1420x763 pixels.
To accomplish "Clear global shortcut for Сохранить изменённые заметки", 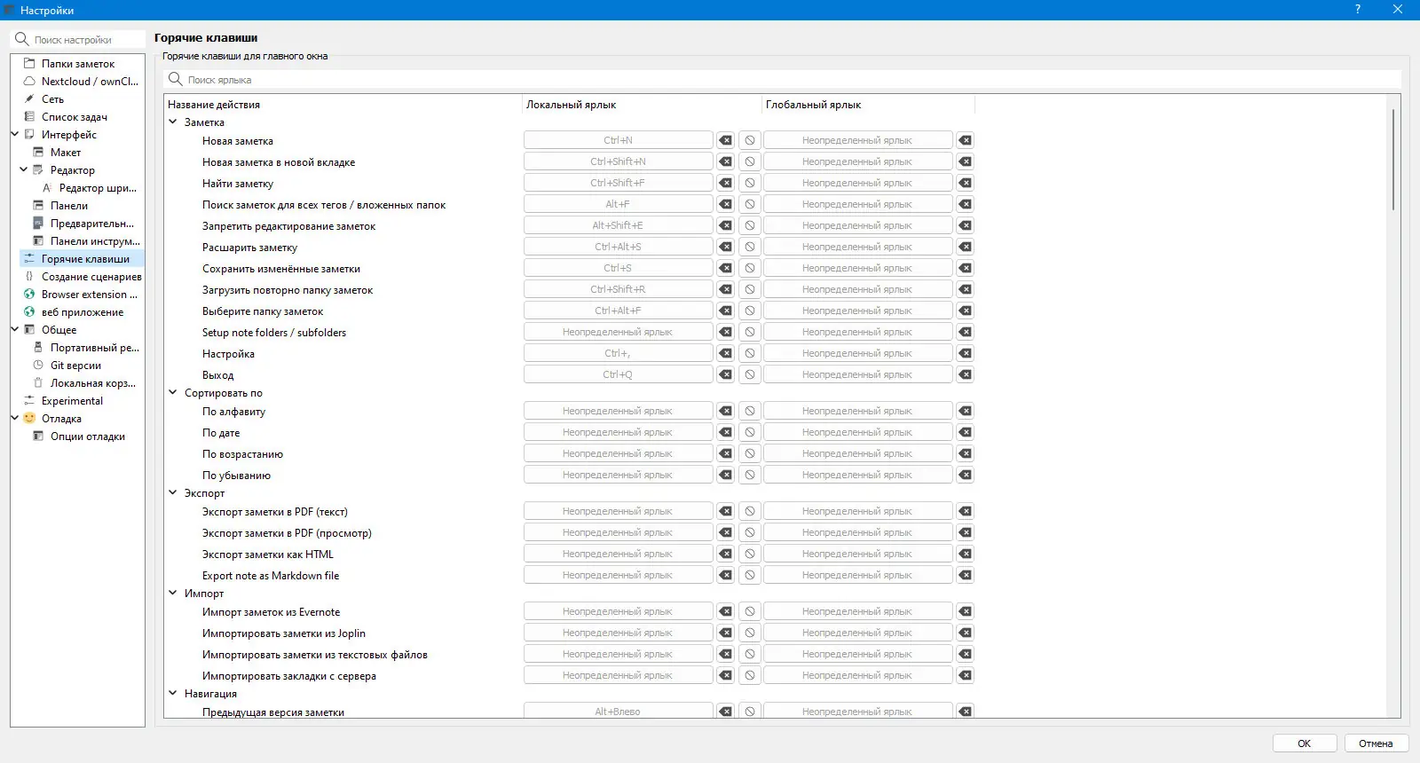I will (x=965, y=268).
